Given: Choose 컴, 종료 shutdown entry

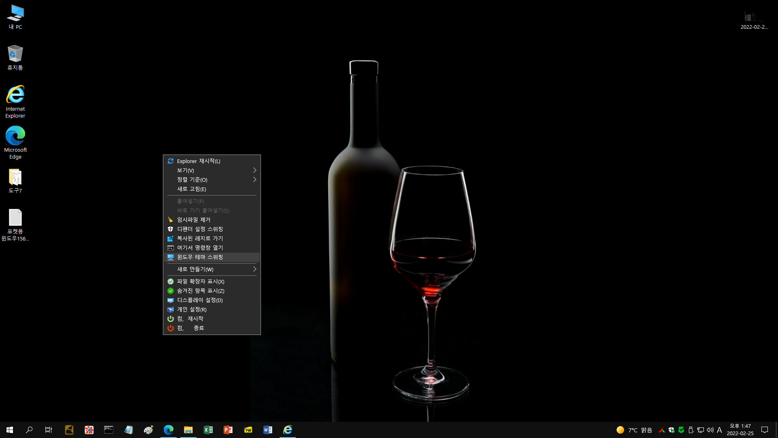Looking at the screenshot, I should [212, 328].
